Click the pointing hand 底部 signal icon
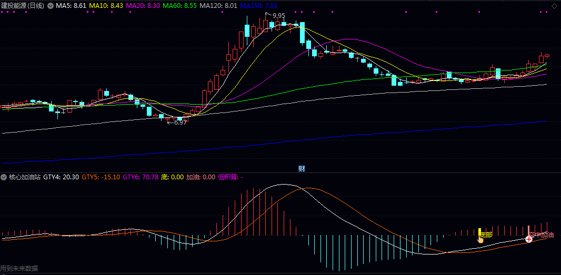Image resolution: width=561 pixels, height=275 pixels. pyautogui.click(x=480, y=239)
